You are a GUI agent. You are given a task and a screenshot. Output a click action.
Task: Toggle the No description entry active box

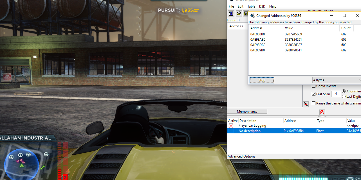231,131
